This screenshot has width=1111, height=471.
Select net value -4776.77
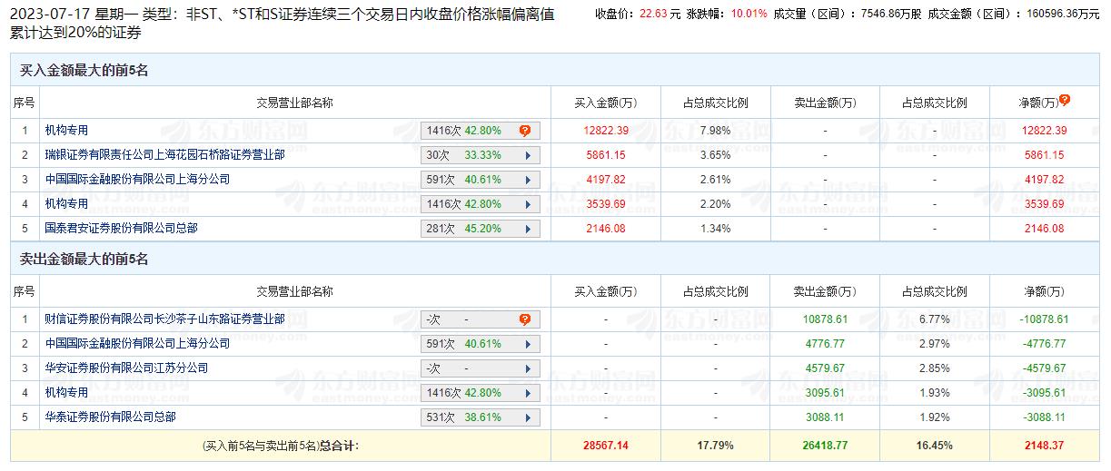click(1043, 344)
